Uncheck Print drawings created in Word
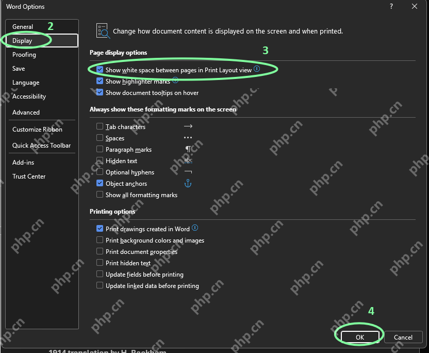 [x=100, y=229]
